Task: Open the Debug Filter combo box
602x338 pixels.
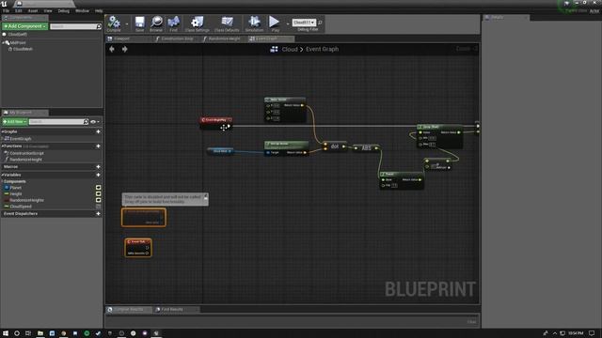Action: pyautogui.click(x=304, y=23)
